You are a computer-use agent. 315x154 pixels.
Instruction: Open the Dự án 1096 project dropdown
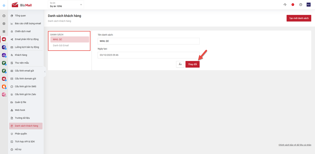point(66,5)
